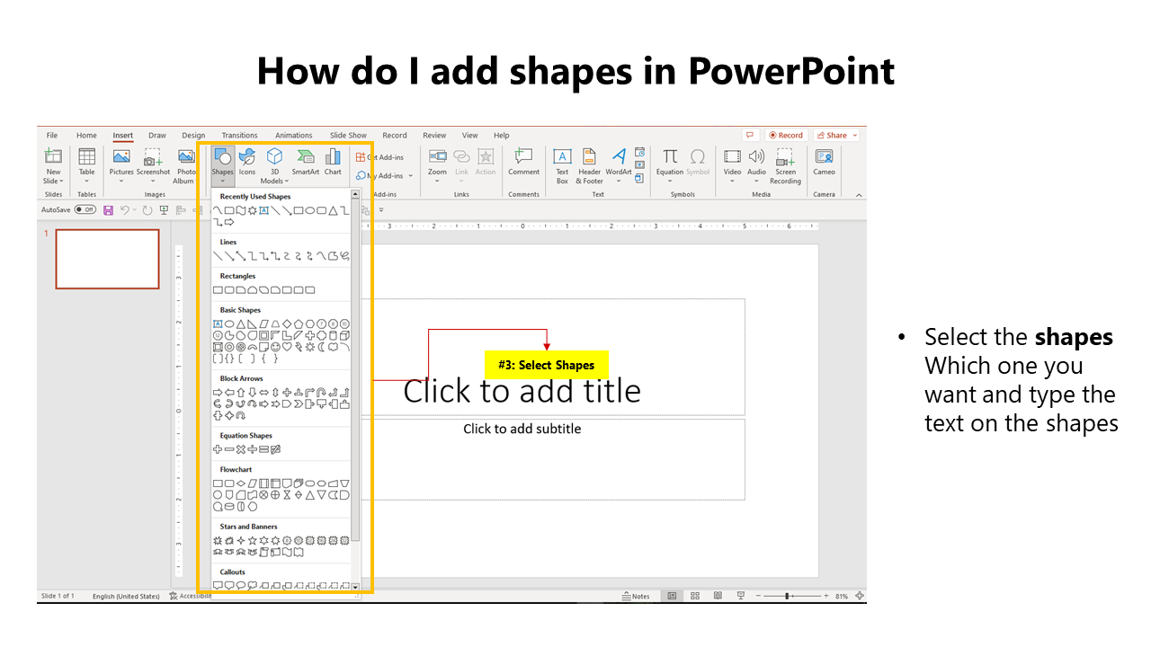Viewport: 1151px width, 647px height.
Task: Click the Save icon in Quick Access
Action: pyautogui.click(x=108, y=209)
